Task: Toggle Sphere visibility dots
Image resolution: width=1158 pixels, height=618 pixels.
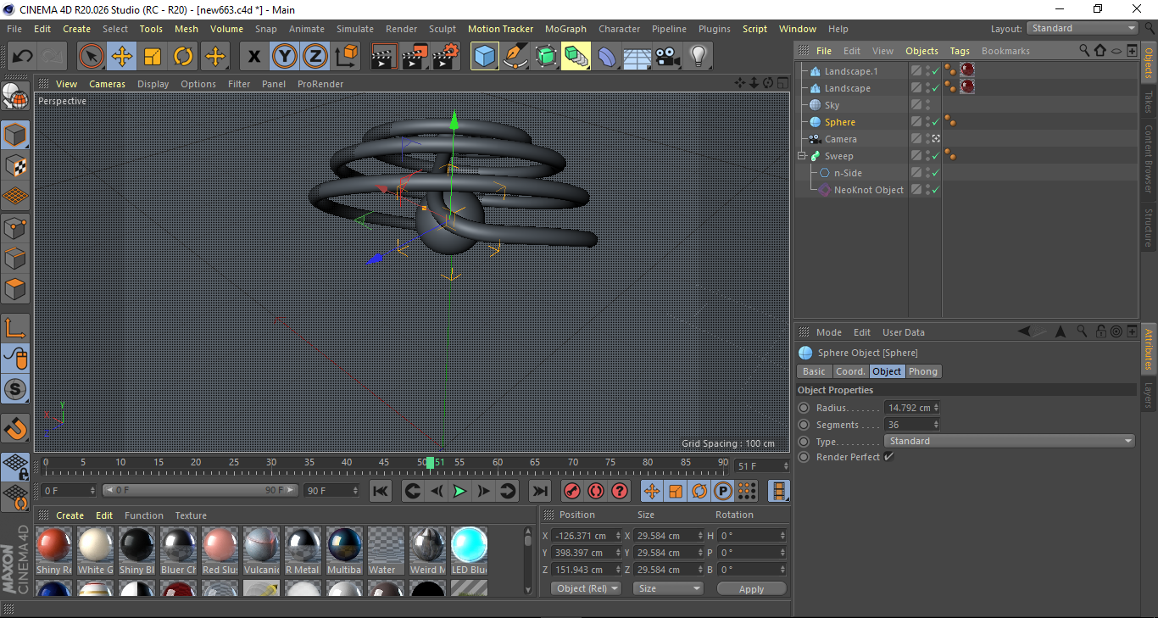Action: tap(927, 122)
